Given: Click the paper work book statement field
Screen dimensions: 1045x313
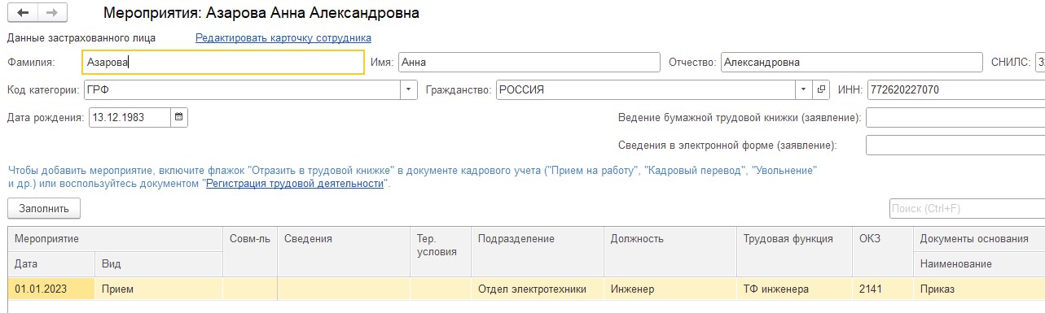Looking at the screenshot, I should (x=955, y=118).
